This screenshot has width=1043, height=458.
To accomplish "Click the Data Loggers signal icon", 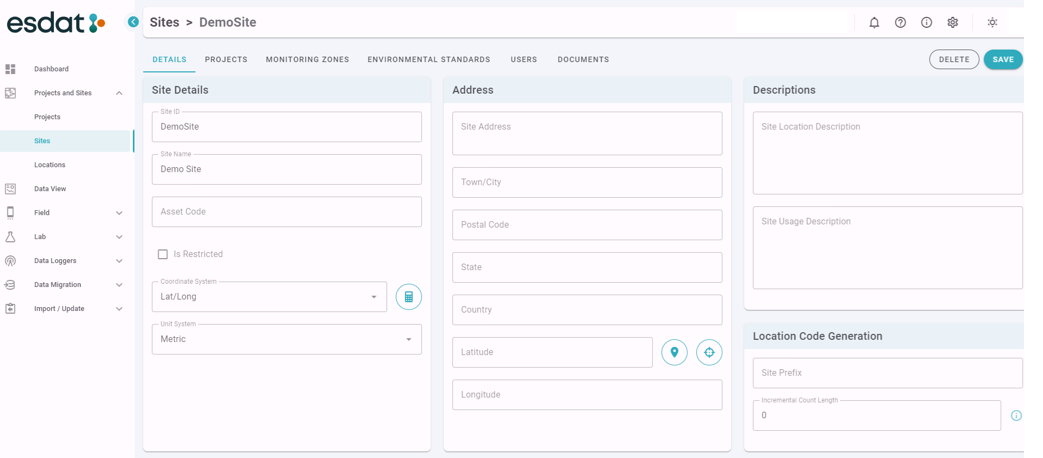I will pos(10,261).
